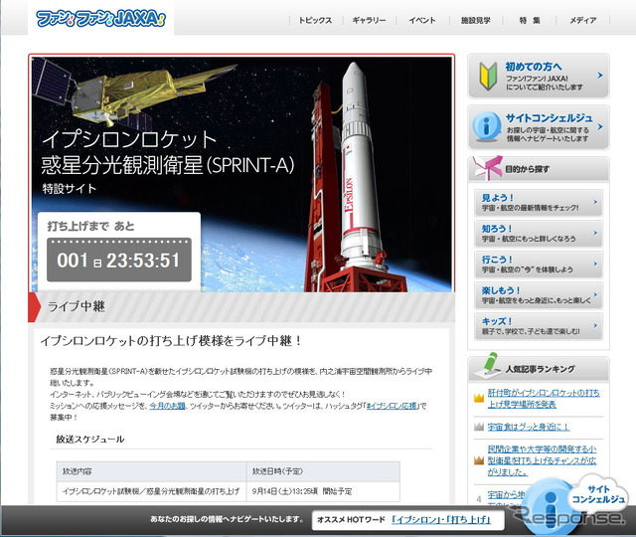Click the 「イプシロン」・「打ち上げ」 hot word link
Screen dimensions: 636x537
(441, 519)
